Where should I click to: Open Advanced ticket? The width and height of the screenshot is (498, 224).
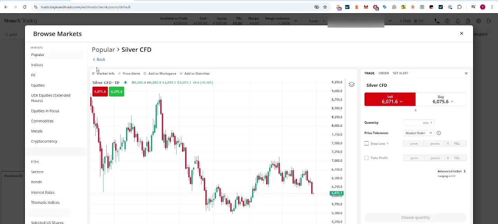[451, 171]
